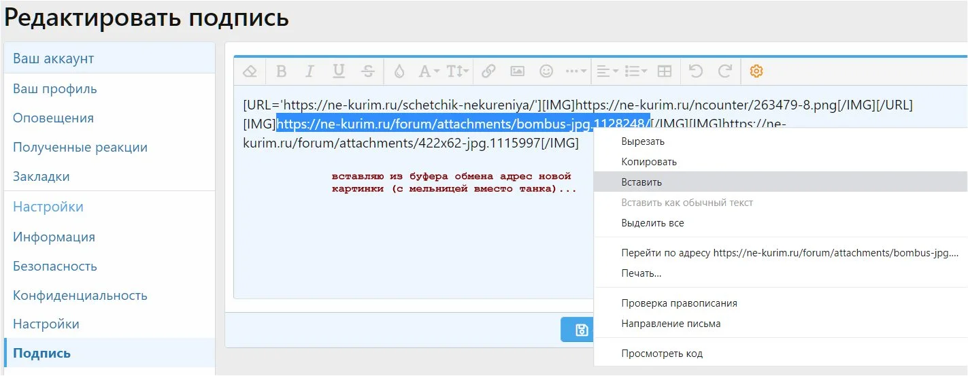Choose Вставить in the context menu
968x376 pixels.
tap(781, 182)
